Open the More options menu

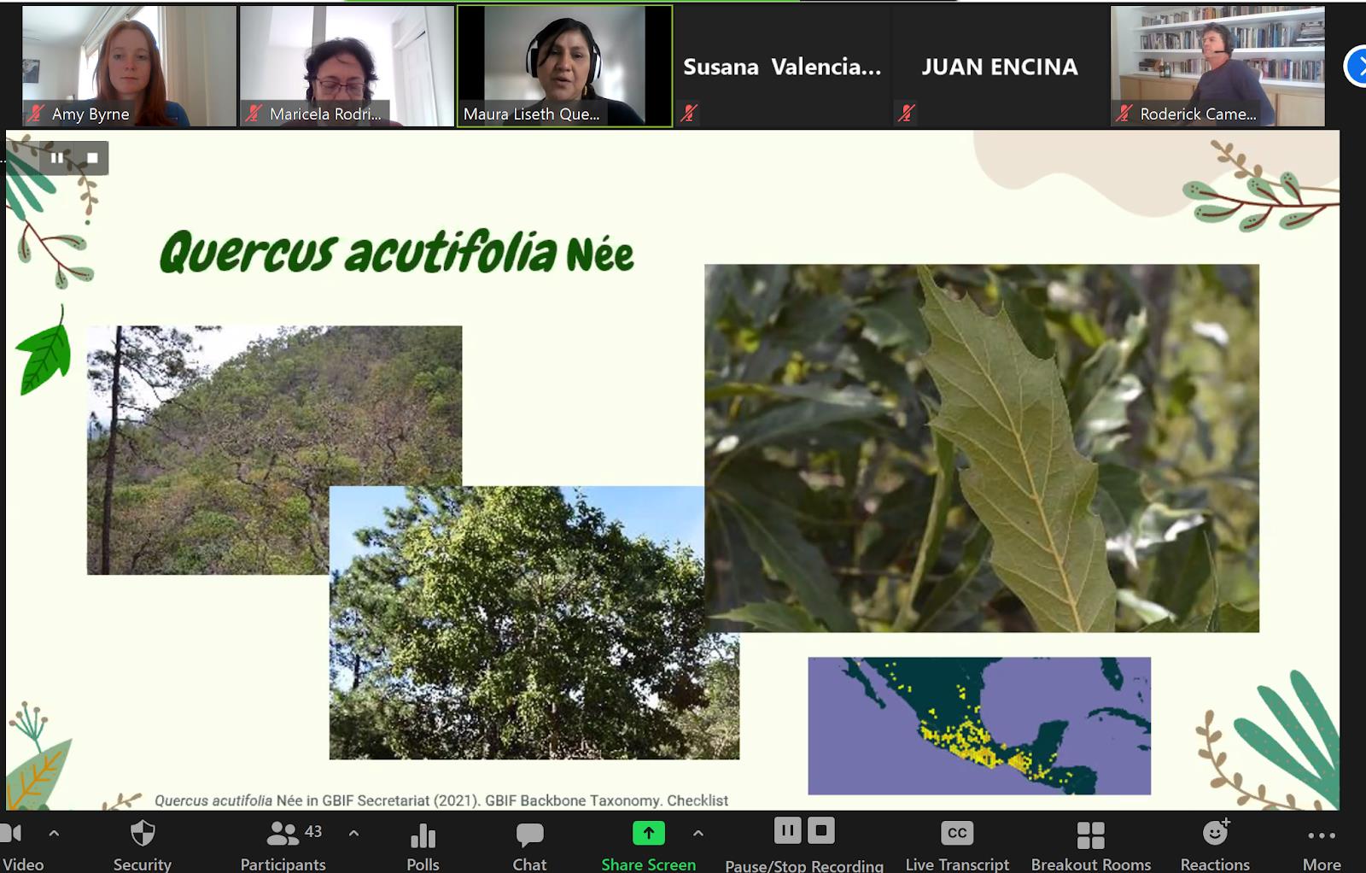pos(1321,835)
